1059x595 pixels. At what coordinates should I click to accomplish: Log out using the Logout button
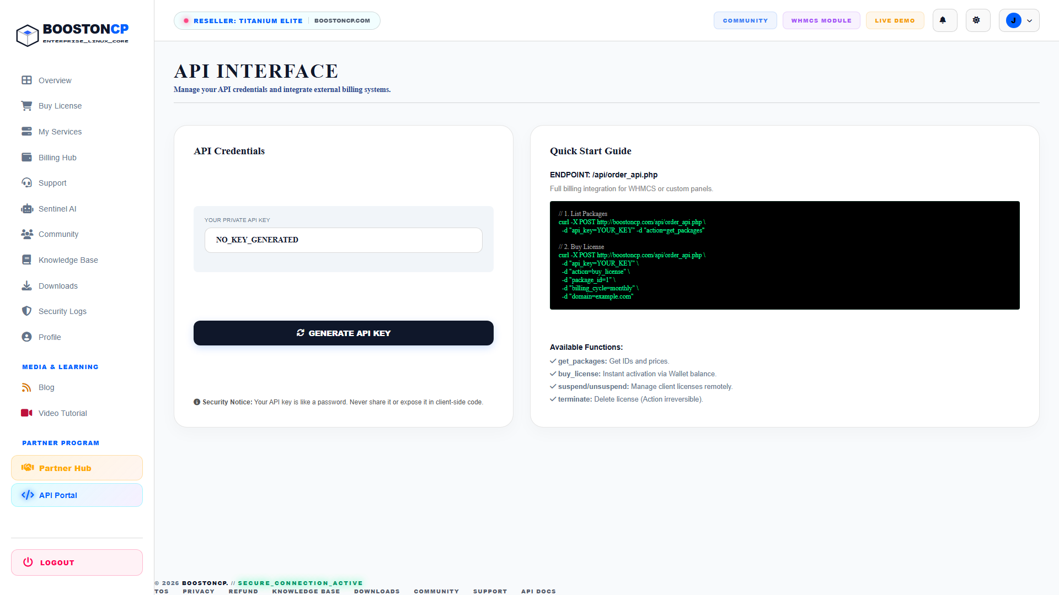[77, 562]
